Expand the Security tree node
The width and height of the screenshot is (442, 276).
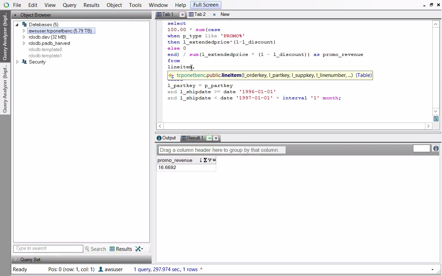pos(18,62)
